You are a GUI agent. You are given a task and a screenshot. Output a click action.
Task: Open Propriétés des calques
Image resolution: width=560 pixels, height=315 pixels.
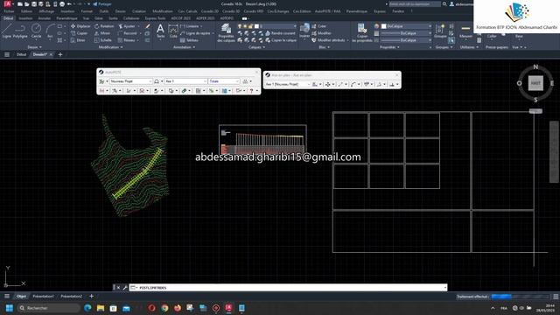[226, 33]
